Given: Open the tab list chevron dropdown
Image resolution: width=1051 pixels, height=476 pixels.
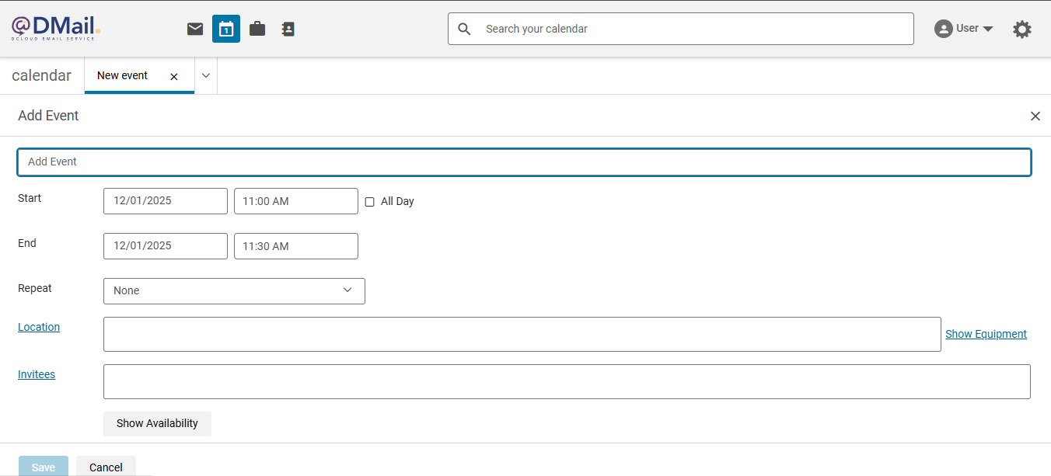Looking at the screenshot, I should 206,75.
